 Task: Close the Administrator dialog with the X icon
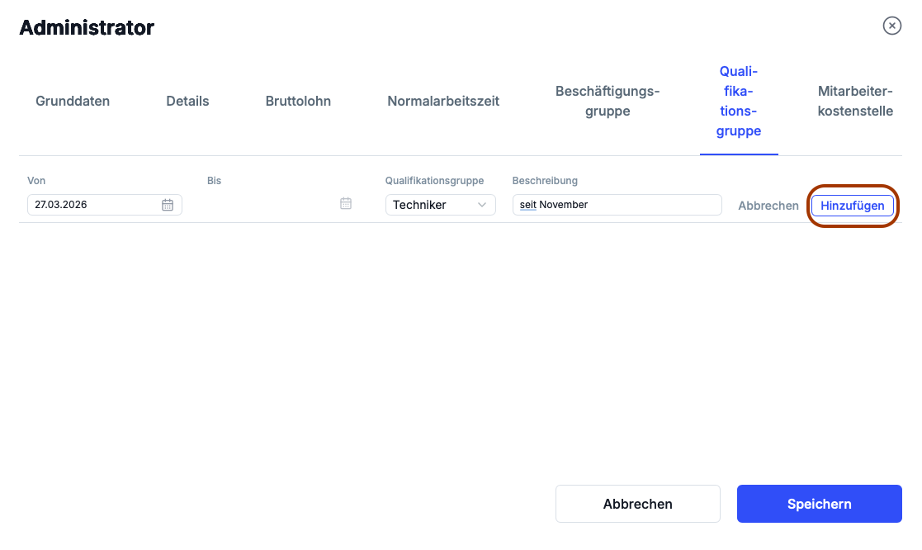click(x=891, y=26)
